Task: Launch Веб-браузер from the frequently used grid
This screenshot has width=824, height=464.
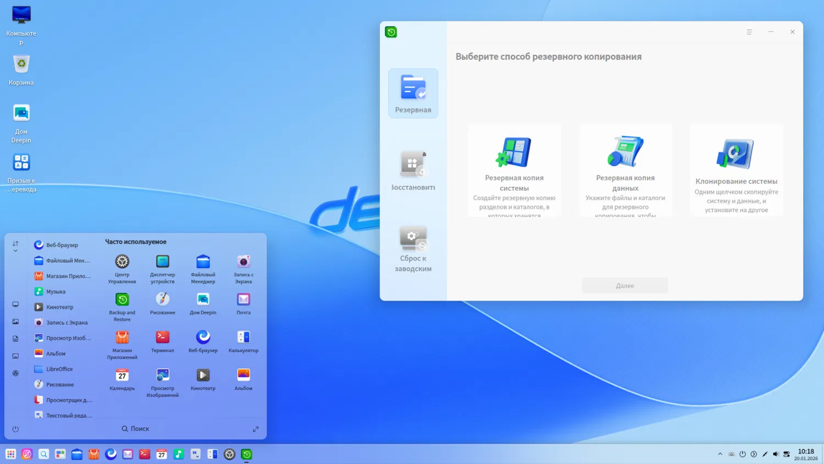Action: pyautogui.click(x=203, y=341)
